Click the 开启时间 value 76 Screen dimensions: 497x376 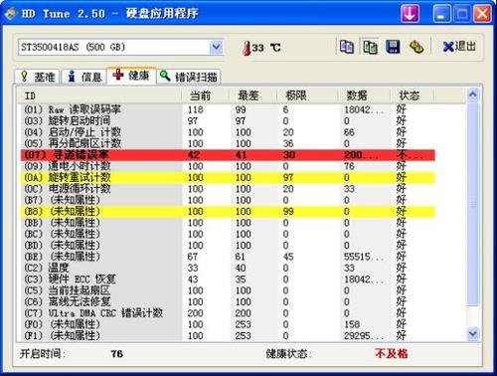(x=117, y=354)
